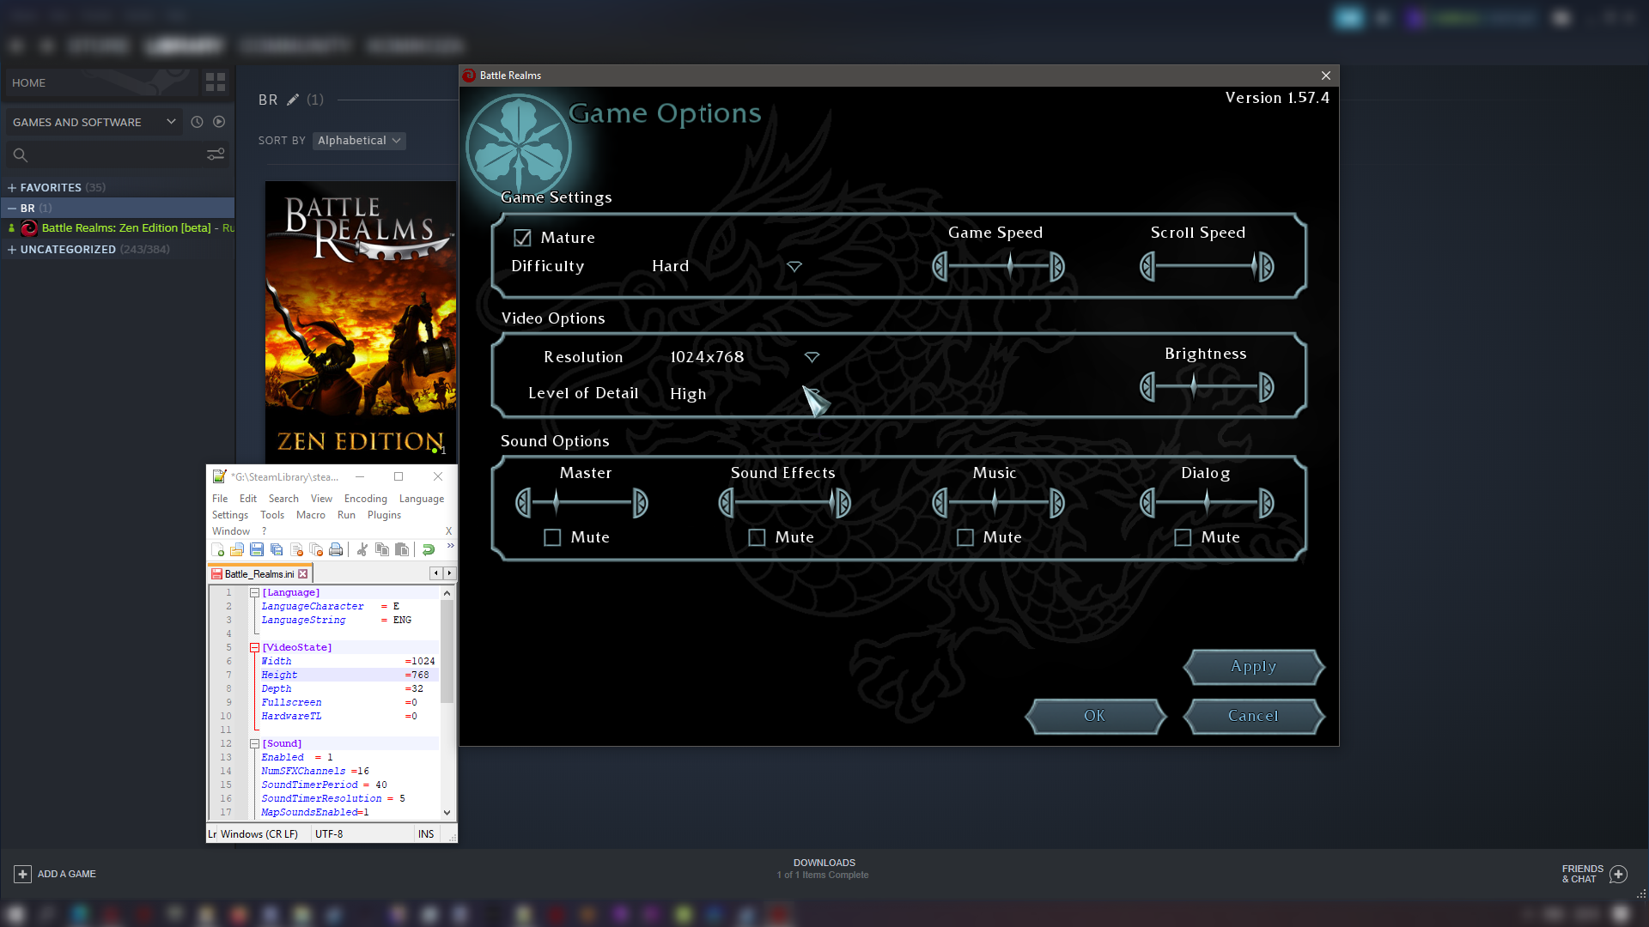Open Steam library advanced filter settings icon
Screen dimensions: 1649x927
pos(216,154)
